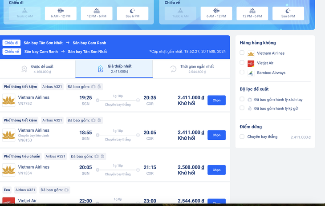
Task: Switch to Giá thấp nhất tab
Action: click(x=114, y=69)
